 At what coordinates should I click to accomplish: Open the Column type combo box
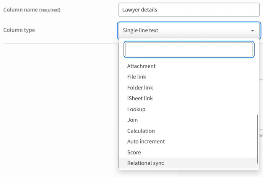(183, 30)
